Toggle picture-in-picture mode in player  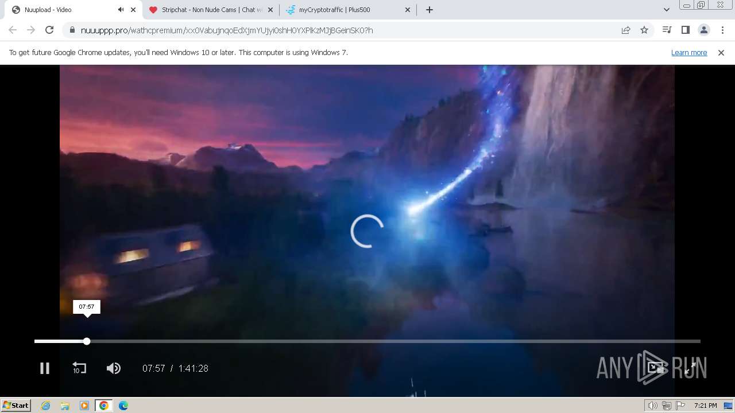(x=655, y=368)
